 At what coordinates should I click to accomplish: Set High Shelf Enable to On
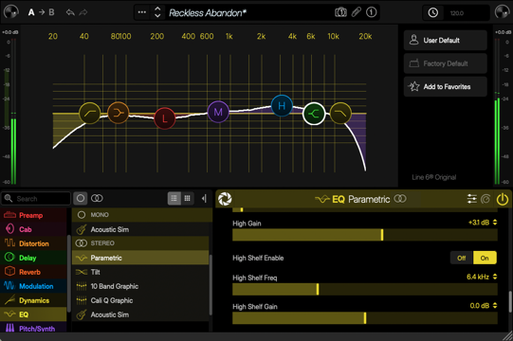485,258
